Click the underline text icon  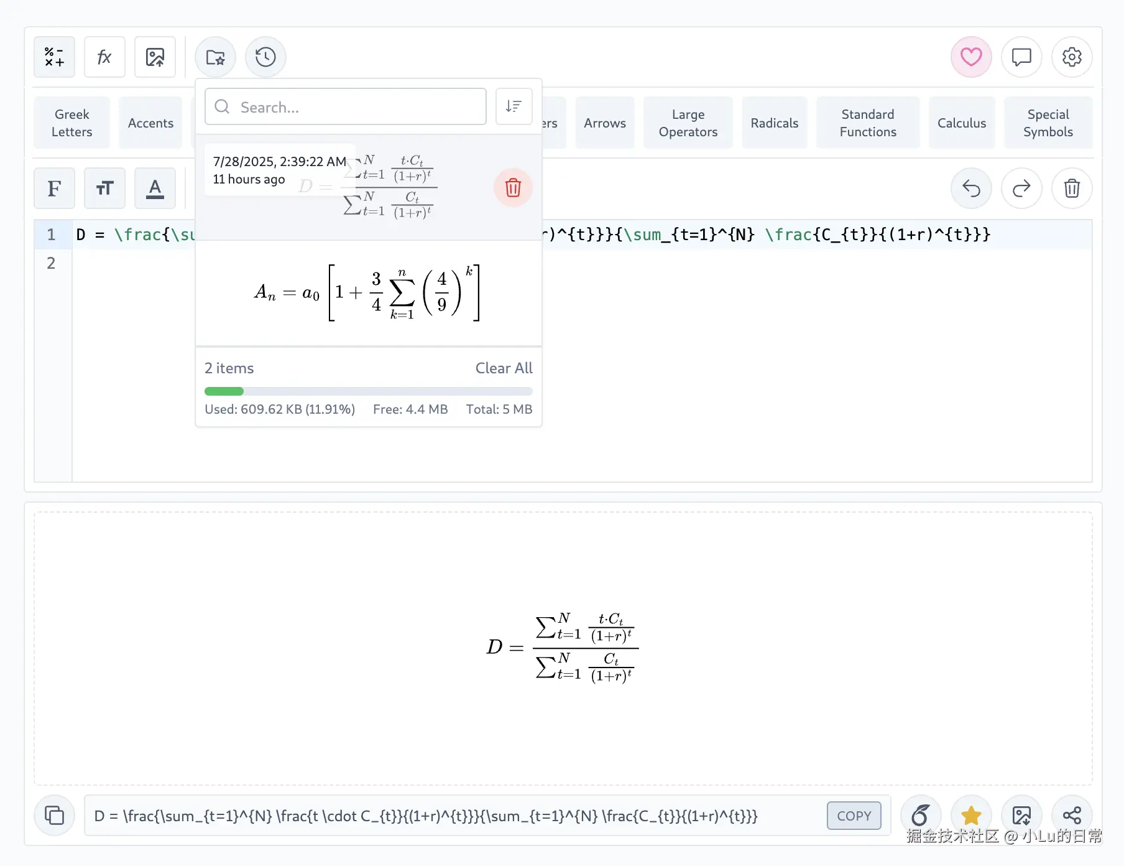(155, 188)
